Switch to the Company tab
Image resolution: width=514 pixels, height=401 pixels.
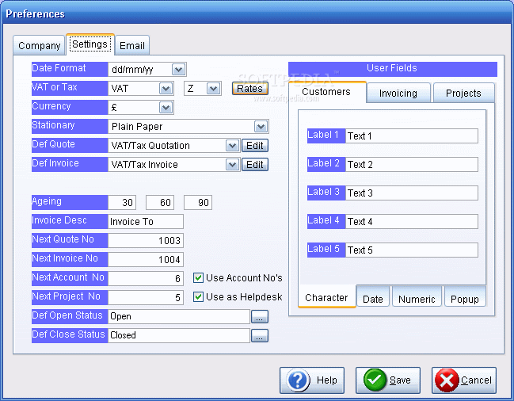pyautogui.click(x=39, y=46)
